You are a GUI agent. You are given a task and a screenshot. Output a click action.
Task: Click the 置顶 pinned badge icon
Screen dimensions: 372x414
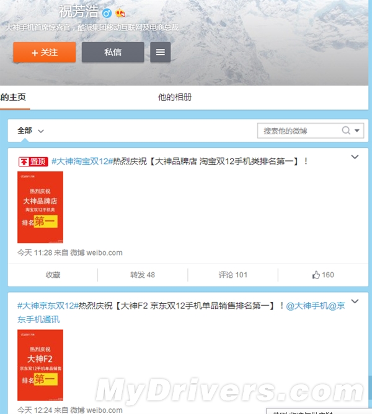(x=33, y=162)
